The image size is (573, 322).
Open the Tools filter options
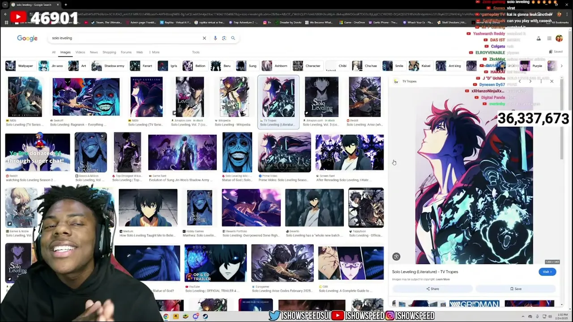(196, 52)
